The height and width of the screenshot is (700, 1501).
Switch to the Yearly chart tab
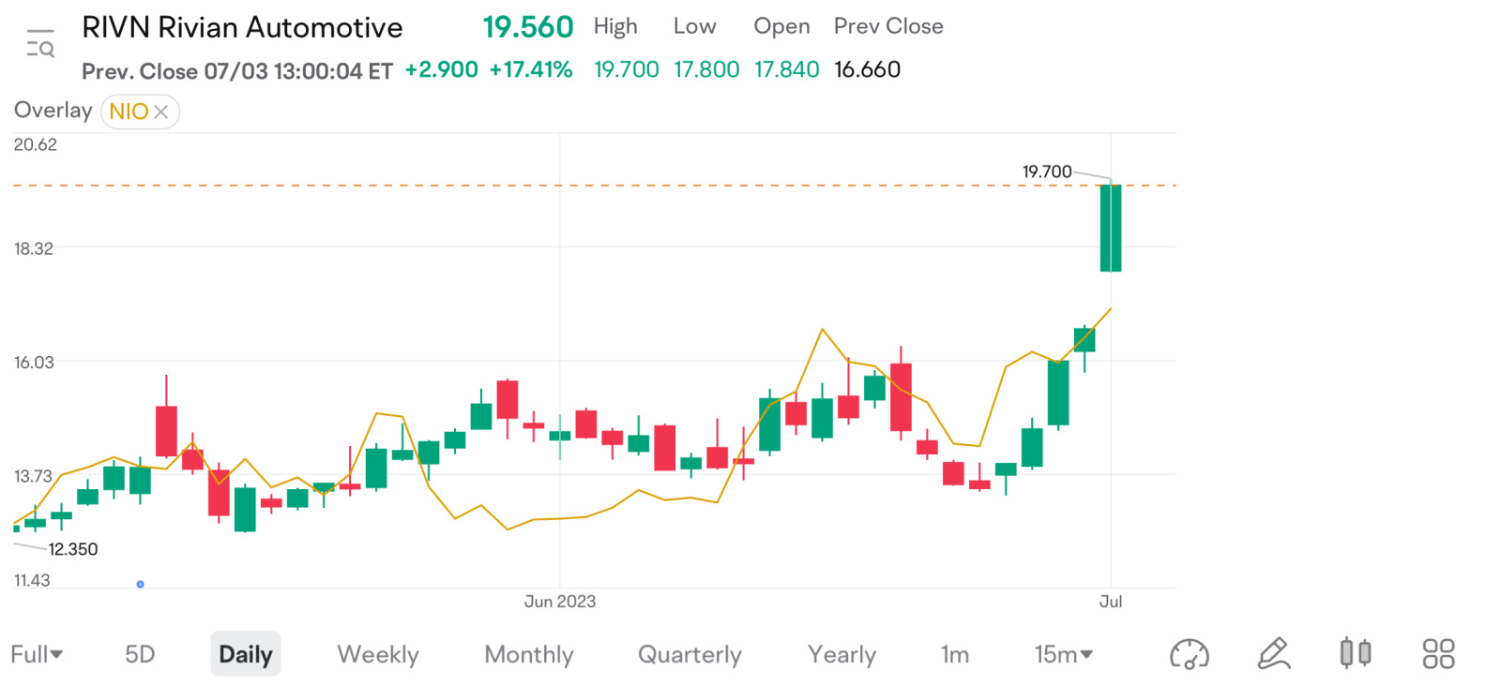841,654
